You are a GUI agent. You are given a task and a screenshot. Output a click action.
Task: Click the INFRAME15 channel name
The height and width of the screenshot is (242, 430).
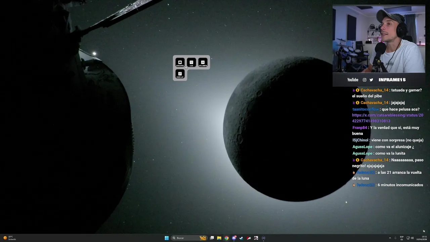point(392,80)
